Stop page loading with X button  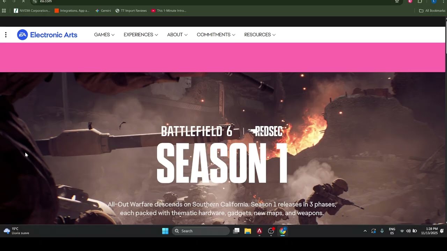click(x=23, y=1)
